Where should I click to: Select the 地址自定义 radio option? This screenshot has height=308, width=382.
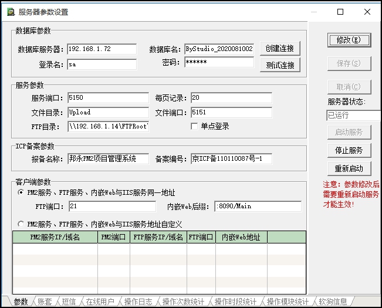[22, 224]
